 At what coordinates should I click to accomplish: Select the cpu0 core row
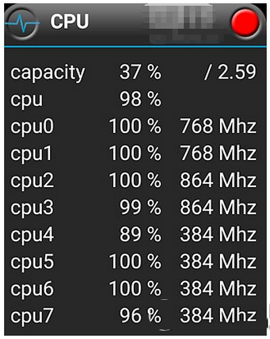coord(134,126)
